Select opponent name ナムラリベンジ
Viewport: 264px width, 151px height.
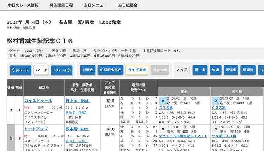click(231, 122)
